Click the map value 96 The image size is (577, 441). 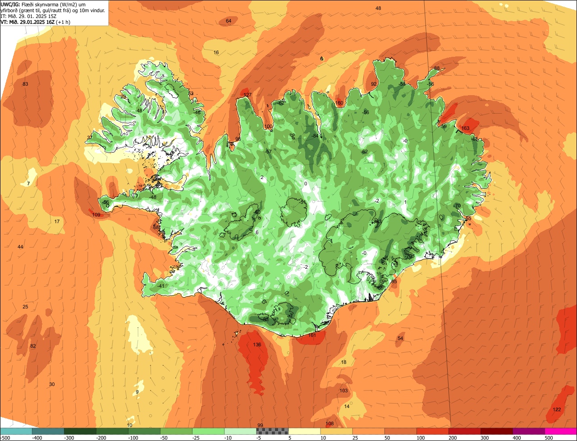(238, 139)
